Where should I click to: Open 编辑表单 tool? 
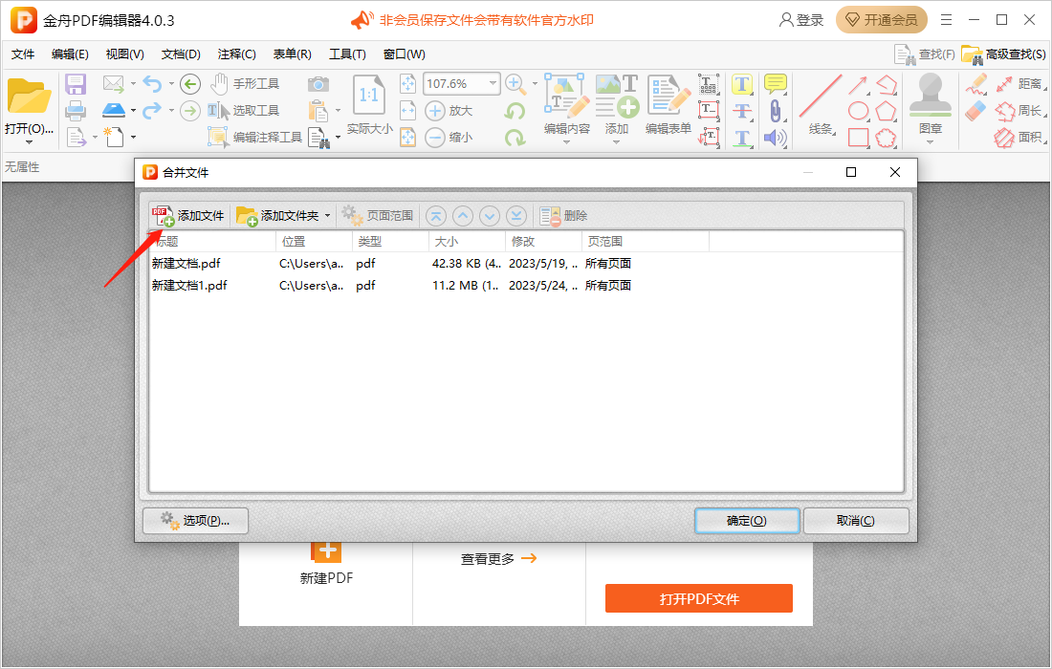pyautogui.click(x=668, y=104)
